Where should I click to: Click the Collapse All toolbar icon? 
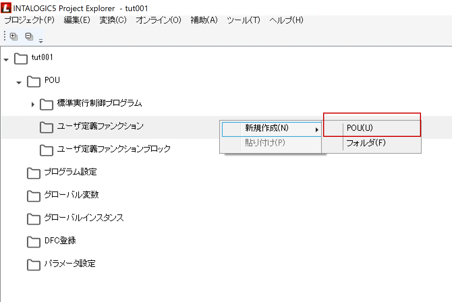[x=29, y=36]
